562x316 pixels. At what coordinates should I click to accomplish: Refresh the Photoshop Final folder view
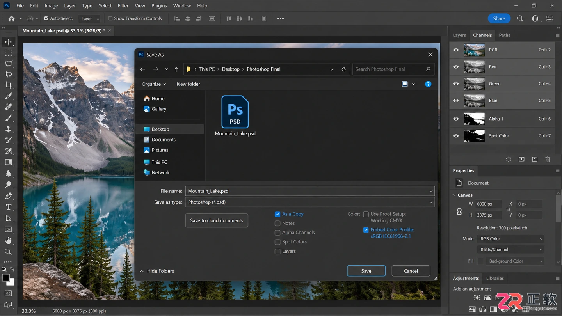[x=343, y=69]
